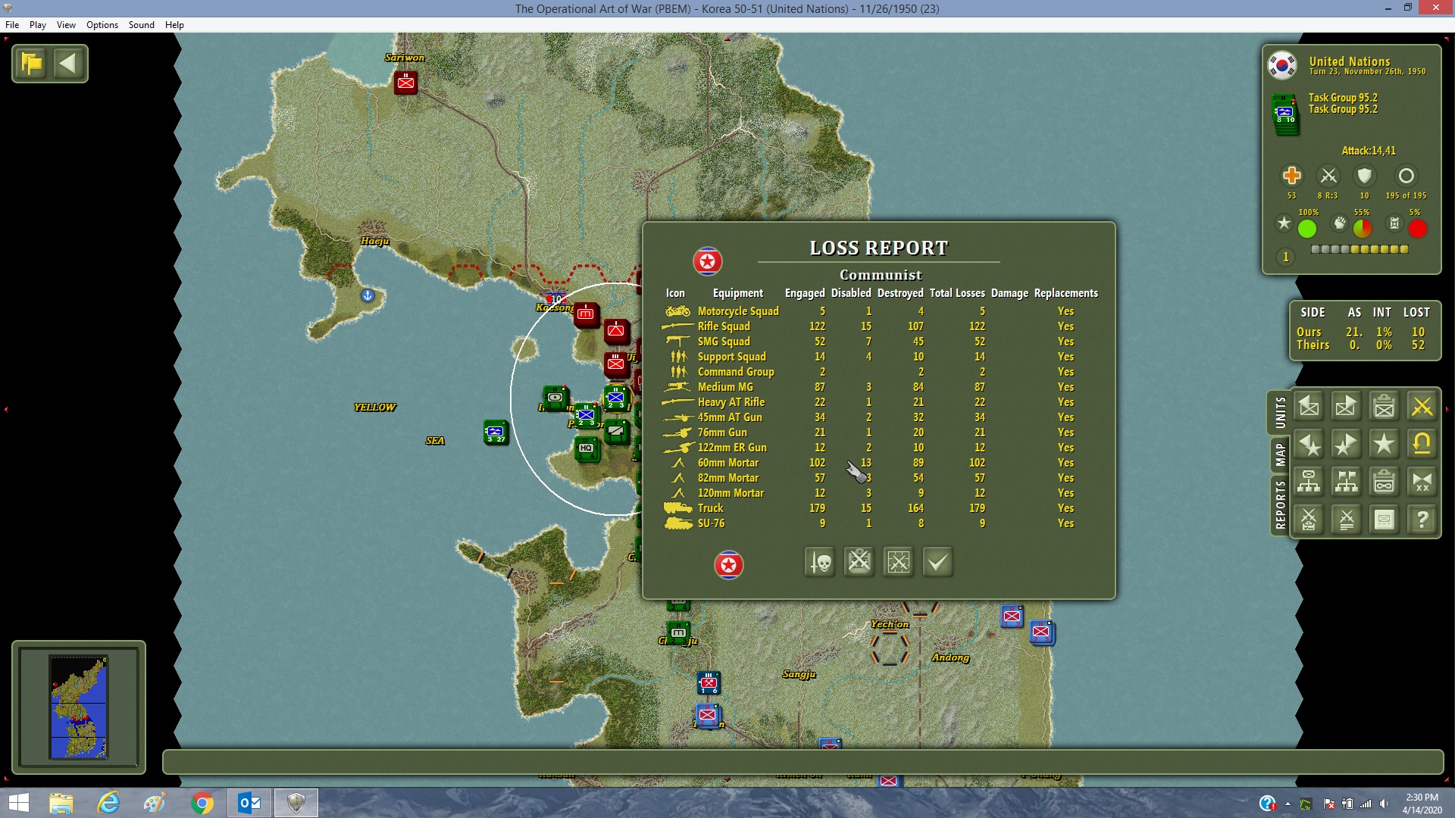Click the crossed swords grid icon in Loss Report
The image size is (1455, 818).
(899, 563)
